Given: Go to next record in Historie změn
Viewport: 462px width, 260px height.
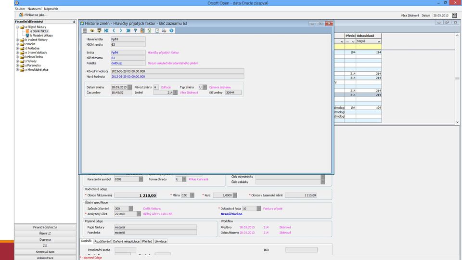Looking at the screenshot, I should click(x=121, y=31).
